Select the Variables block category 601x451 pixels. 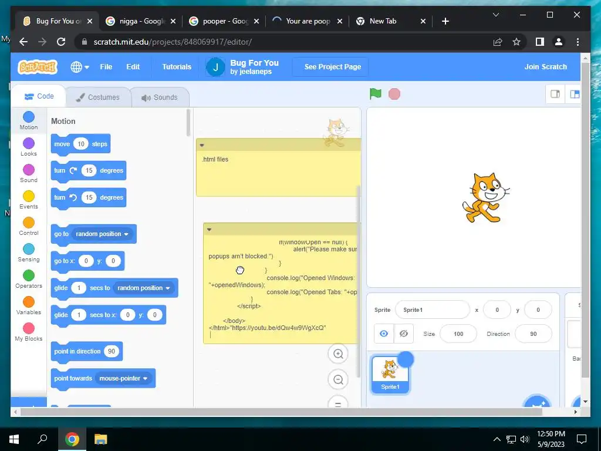tap(29, 305)
